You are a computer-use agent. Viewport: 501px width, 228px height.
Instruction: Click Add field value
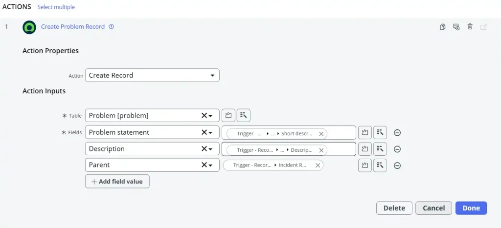coord(117,182)
